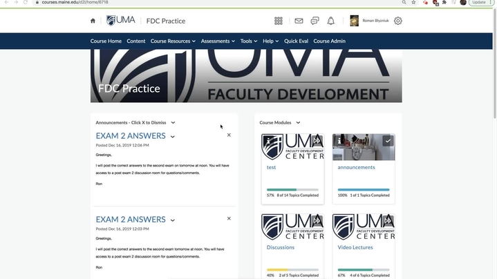497x279 pixels.
Task: Click the "Posted Dec 16, 2019 12:03 PM" text
Action: (122, 229)
